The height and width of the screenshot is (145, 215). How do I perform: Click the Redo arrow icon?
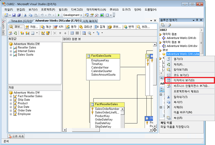[50, 15]
